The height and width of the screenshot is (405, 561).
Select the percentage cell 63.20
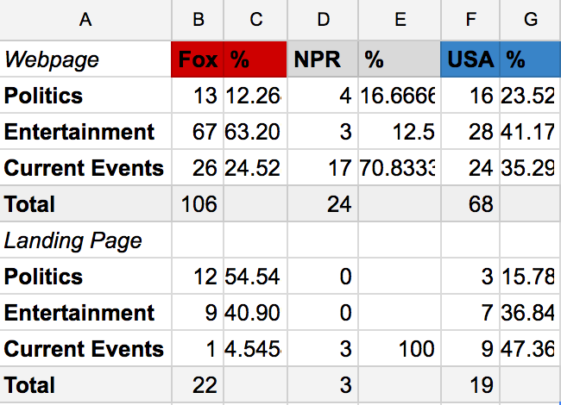(x=255, y=132)
